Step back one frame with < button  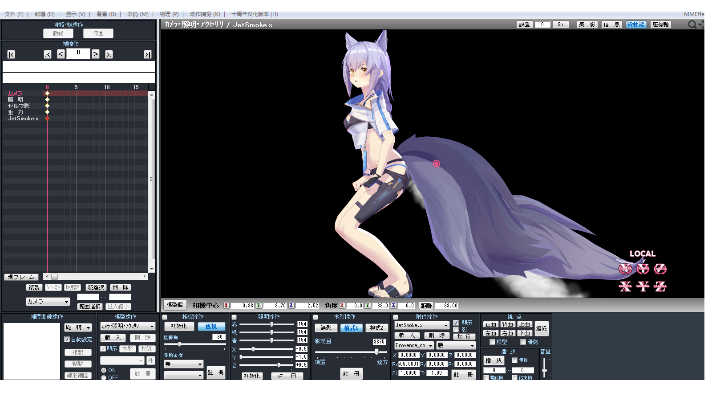(61, 54)
